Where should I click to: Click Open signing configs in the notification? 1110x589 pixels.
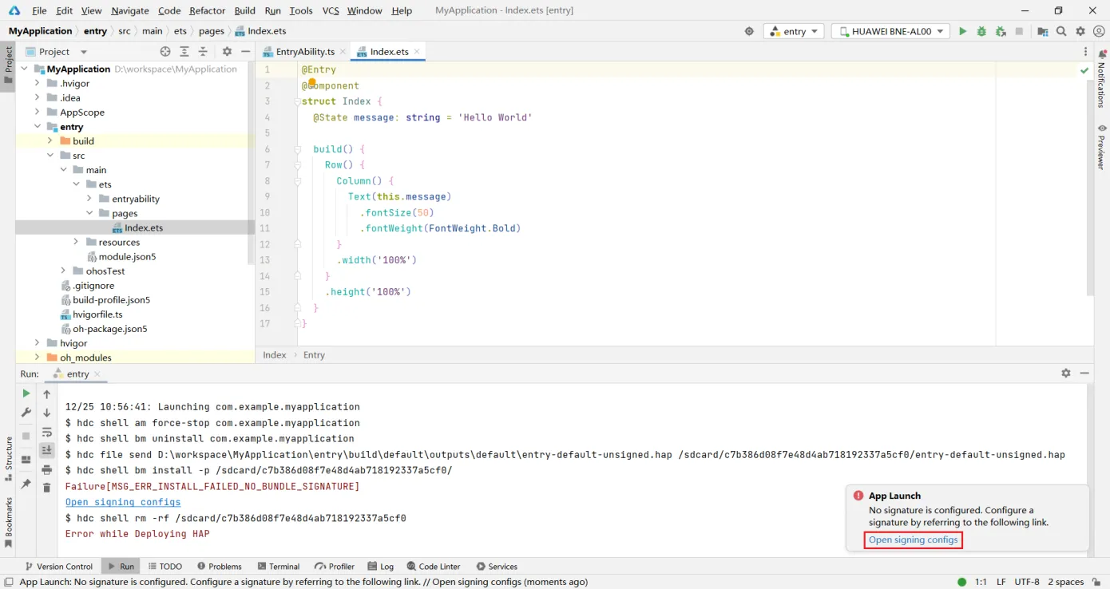tap(913, 540)
